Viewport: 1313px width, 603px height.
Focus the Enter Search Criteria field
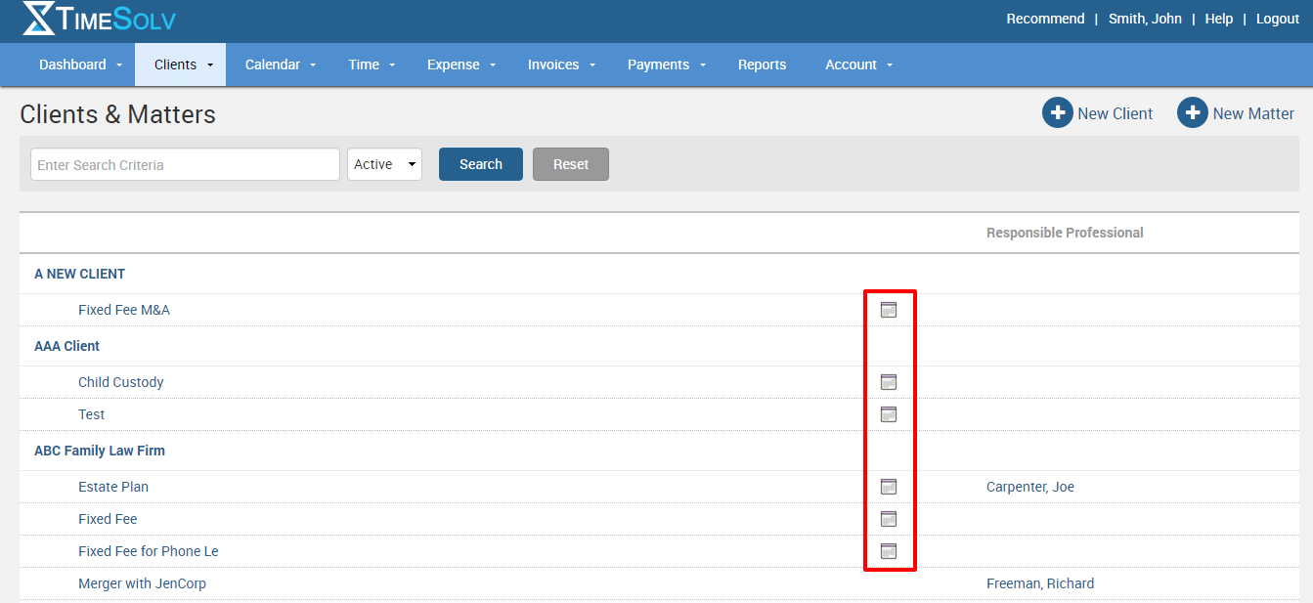click(x=185, y=164)
